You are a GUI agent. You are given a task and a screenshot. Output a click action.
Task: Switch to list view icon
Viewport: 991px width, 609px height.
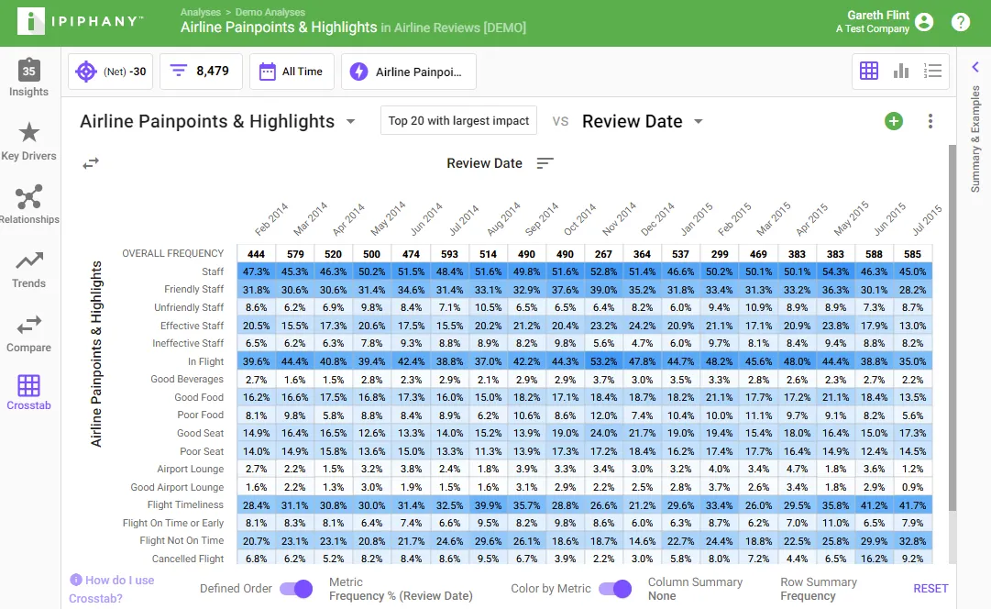pyautogui.click(x=932, y=71)
